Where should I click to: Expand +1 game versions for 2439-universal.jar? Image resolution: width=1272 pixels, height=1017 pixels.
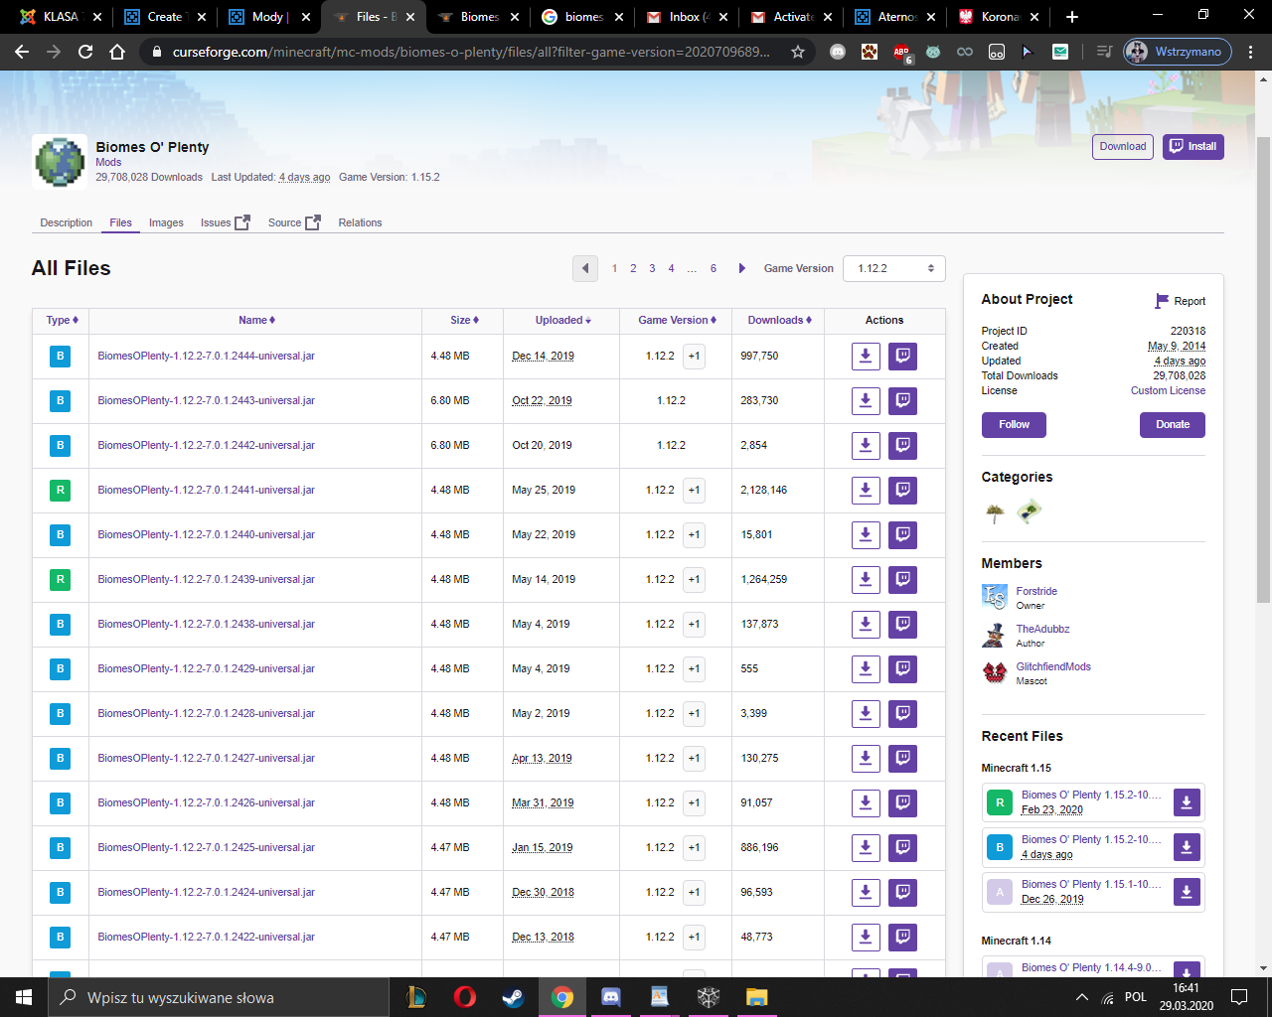pyautogui.click(x=694, y=579)
